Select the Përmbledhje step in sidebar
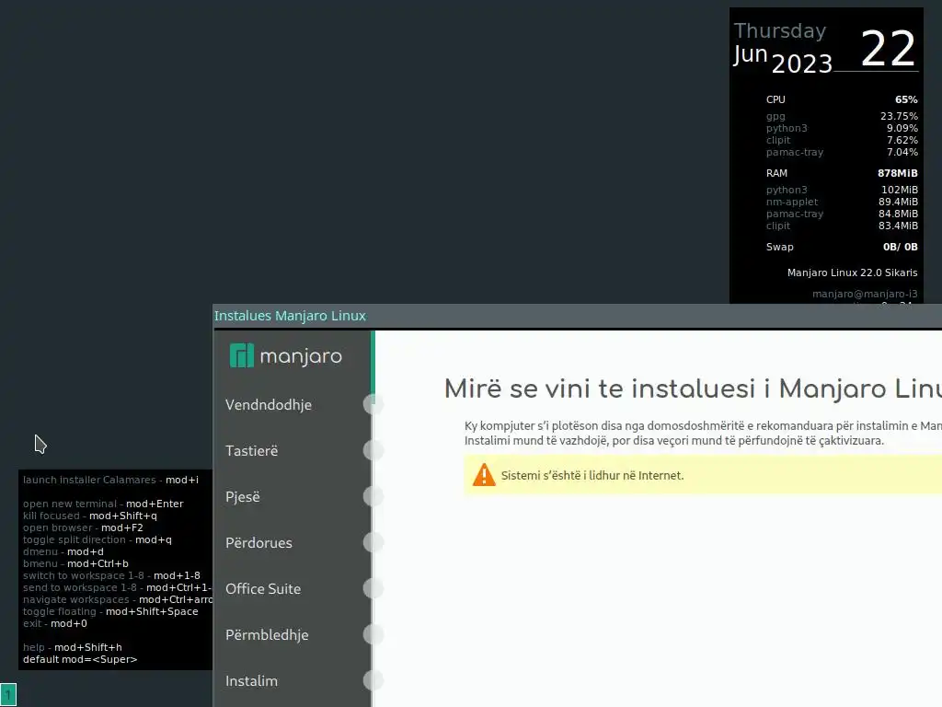This screenshot has width=942, height=707. [x=267, y=635]
